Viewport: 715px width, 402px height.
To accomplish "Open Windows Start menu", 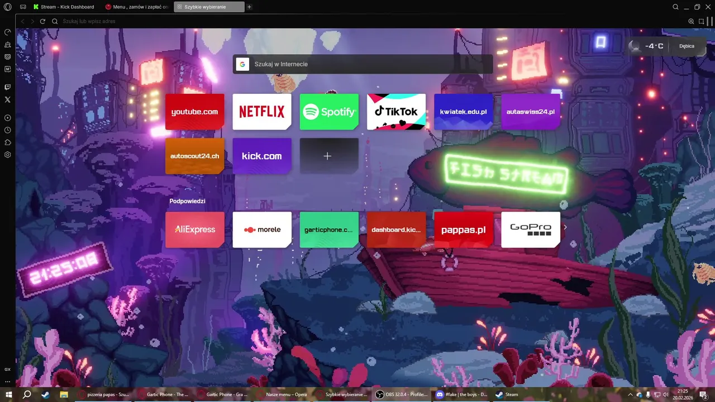I will 9,395.
